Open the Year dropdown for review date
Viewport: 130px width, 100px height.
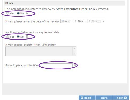coord(98,21)
